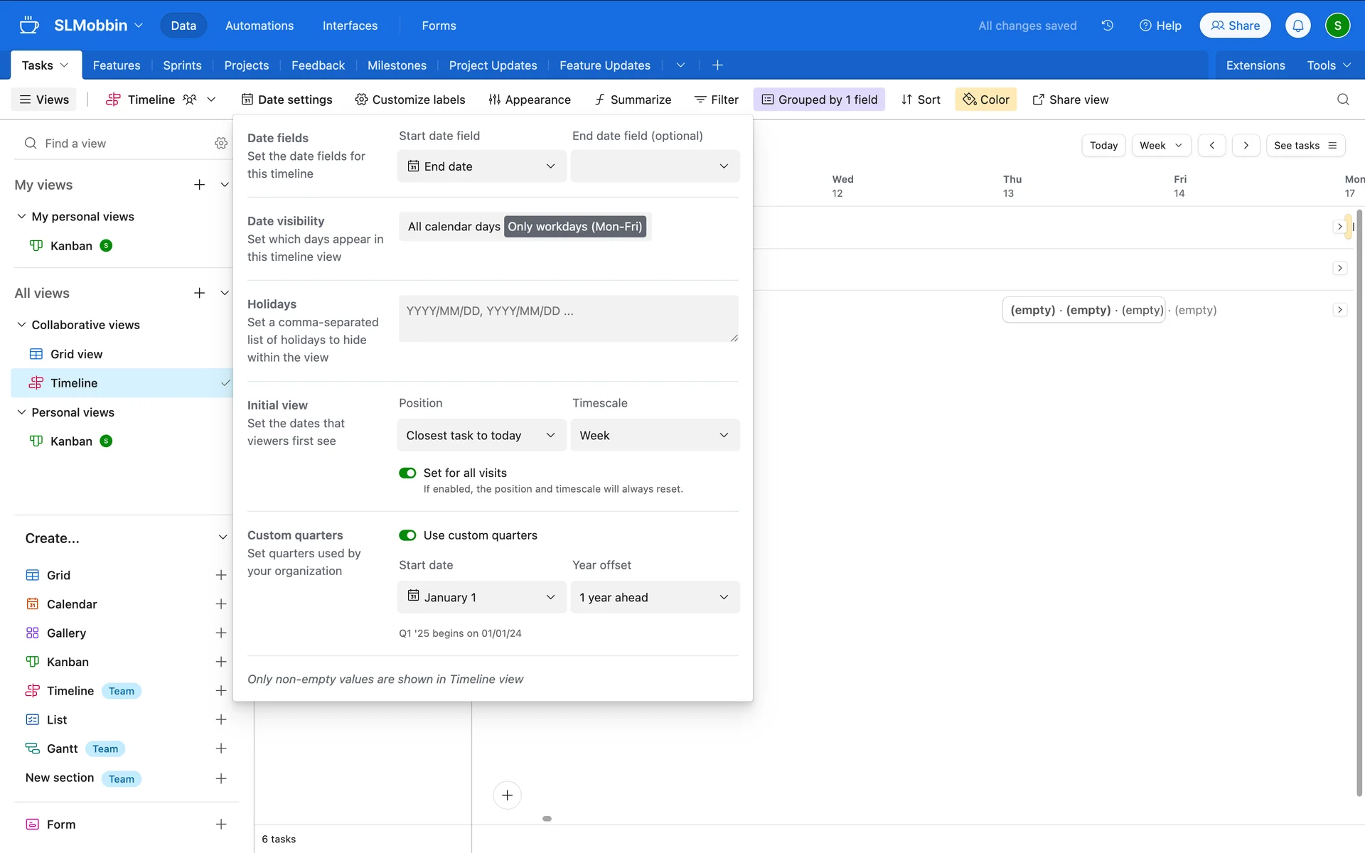Switch to the Milestones table tab

point(397,65)
